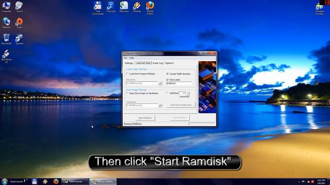
Task: Launch Total Commander desktop shortcut
Action: (x=98, y=8)
